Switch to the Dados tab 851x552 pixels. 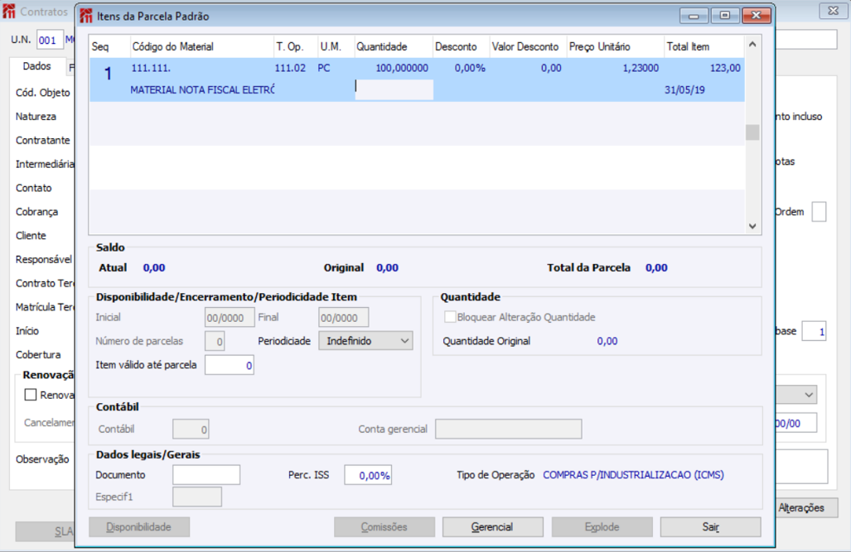point(36,66)
